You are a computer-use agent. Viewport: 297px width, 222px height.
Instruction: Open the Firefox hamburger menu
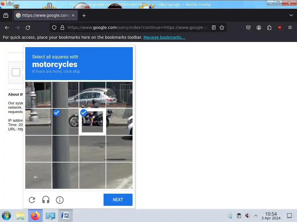[x=290, y=27]
